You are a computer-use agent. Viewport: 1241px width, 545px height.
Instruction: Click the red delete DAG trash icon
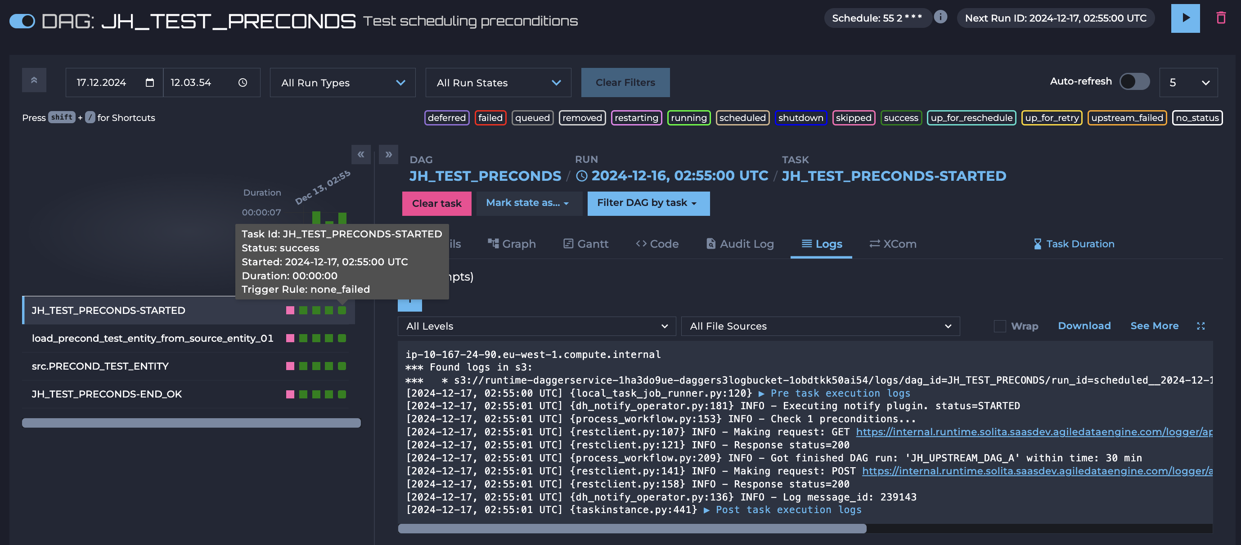1220,18
